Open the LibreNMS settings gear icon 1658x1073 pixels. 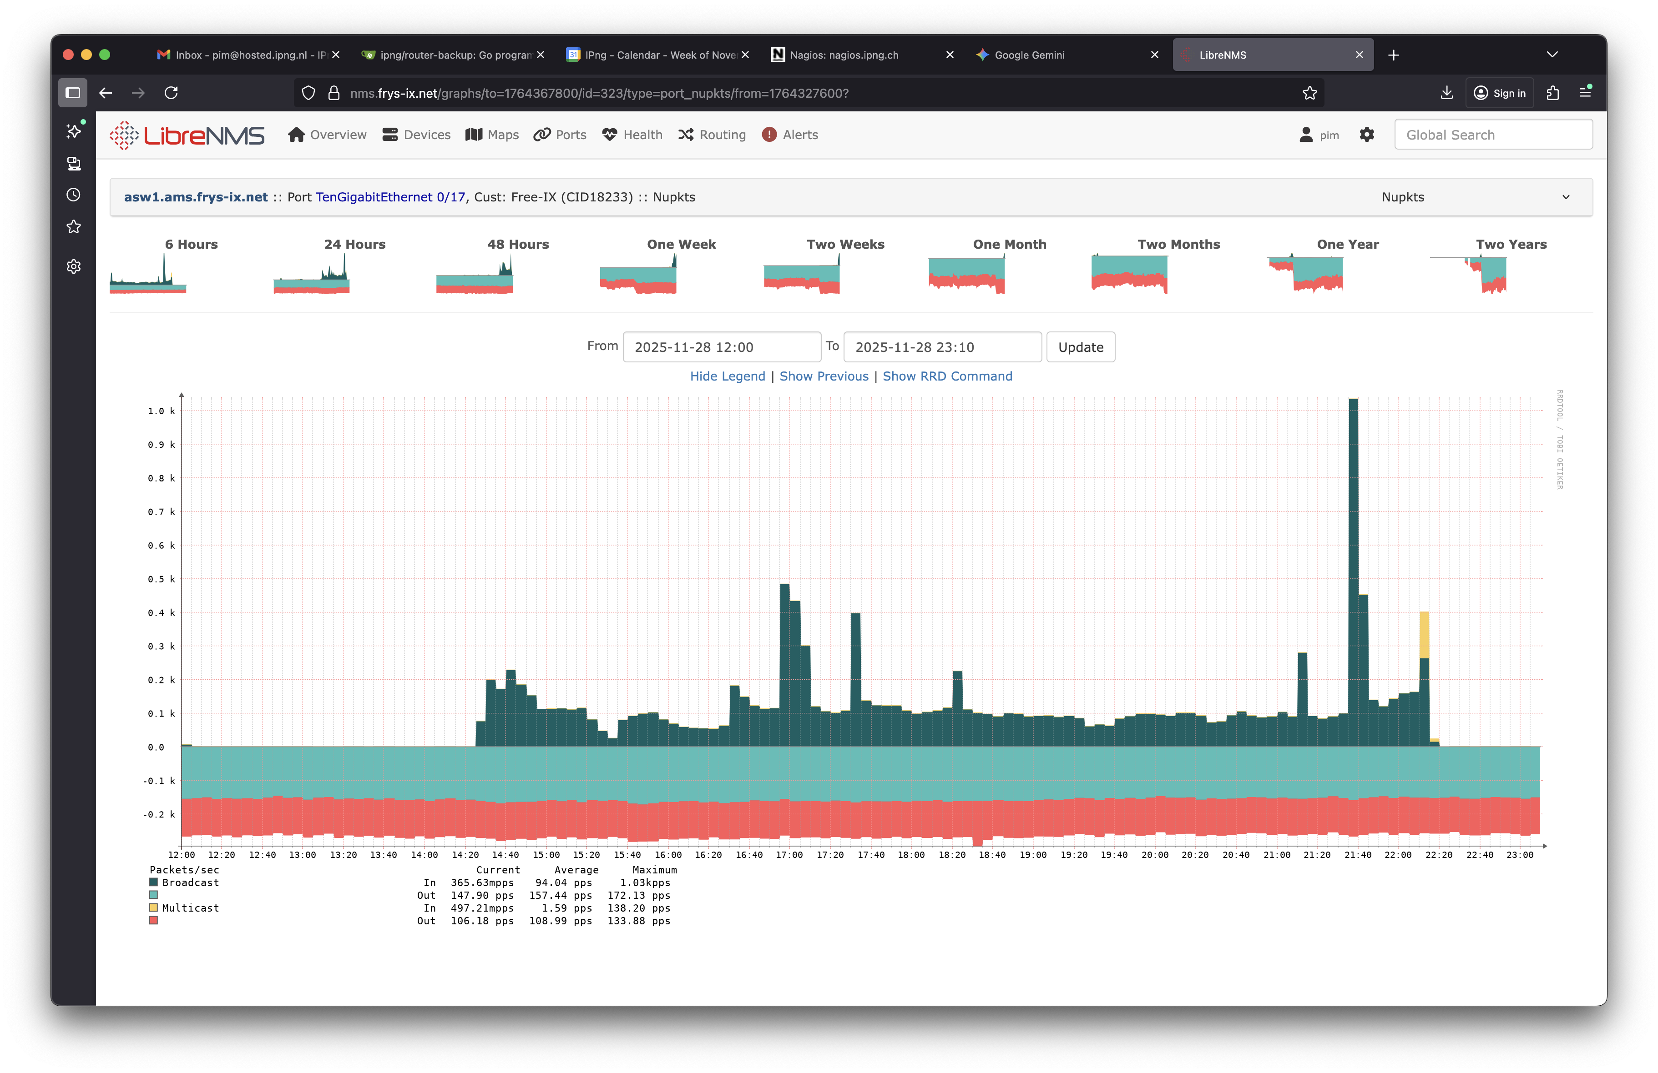point(1366,135)
